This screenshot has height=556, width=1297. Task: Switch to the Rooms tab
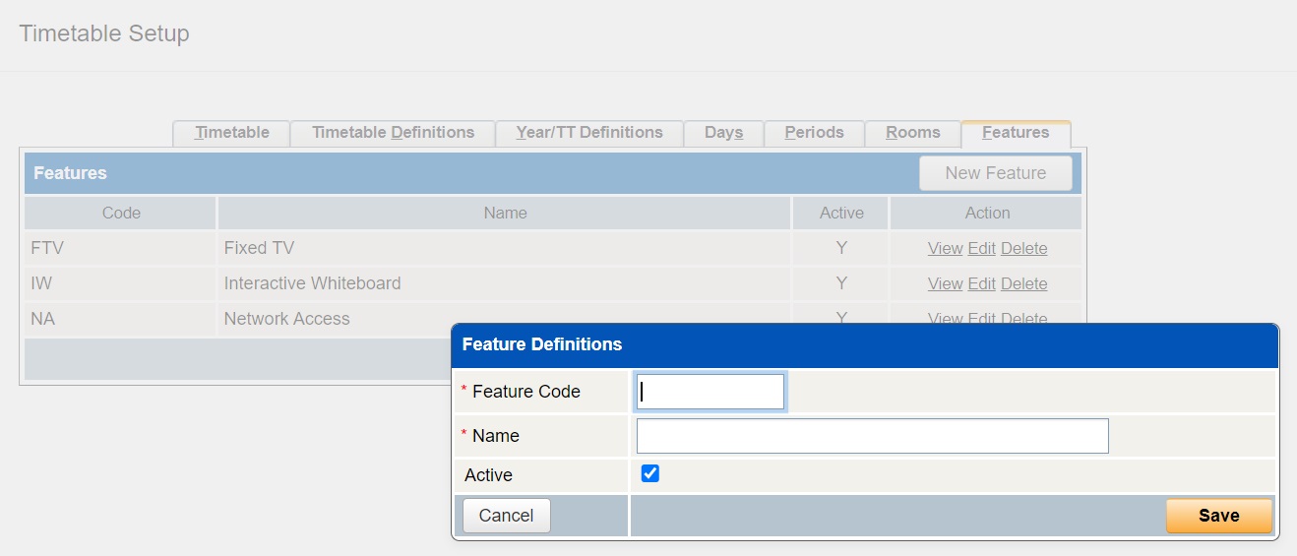[x=912, y=133]
